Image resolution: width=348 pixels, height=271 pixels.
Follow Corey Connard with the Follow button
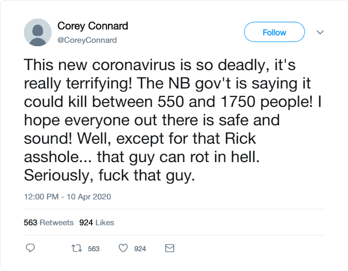pyautogui.click(x=274, y=32)
